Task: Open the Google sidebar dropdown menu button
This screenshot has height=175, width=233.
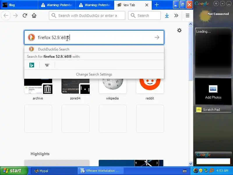Action: click(222, 3)
